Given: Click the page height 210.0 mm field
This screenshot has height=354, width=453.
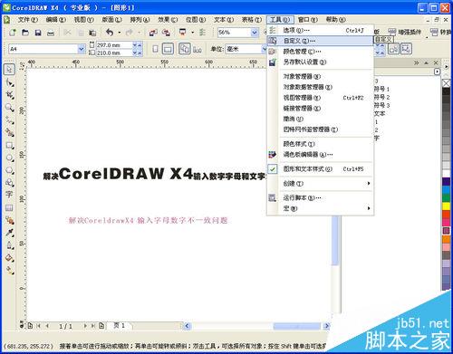Looking at the screenshot, I should [x=114, y=53].
